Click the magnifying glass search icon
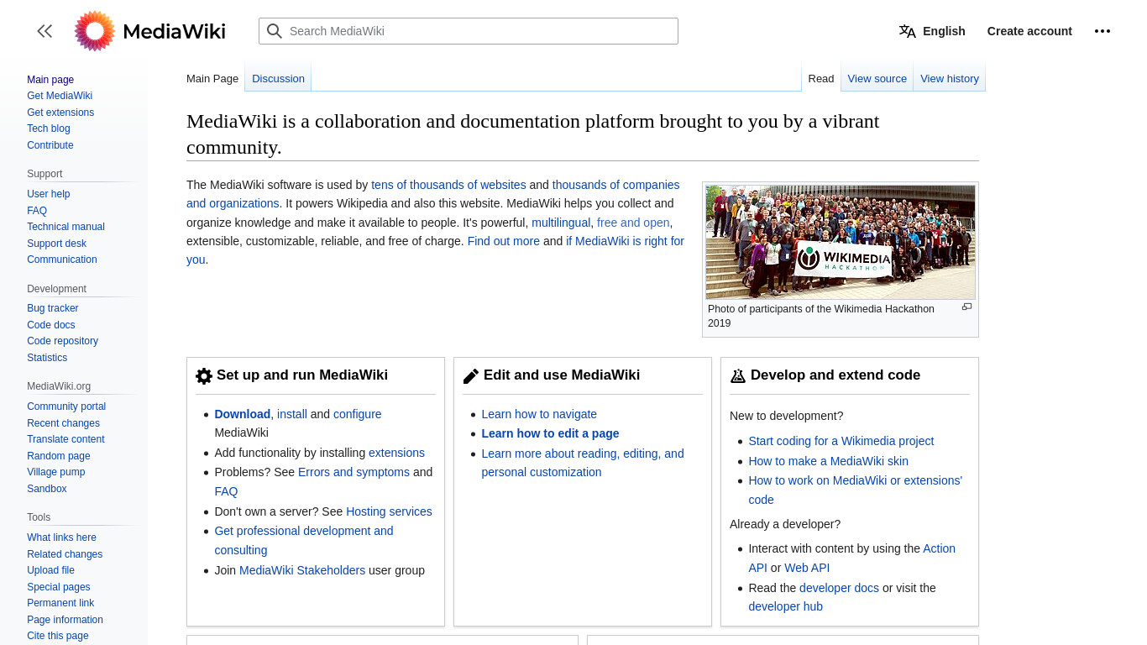The height and width of the screenshot is (645, 1147). [275, 31]
